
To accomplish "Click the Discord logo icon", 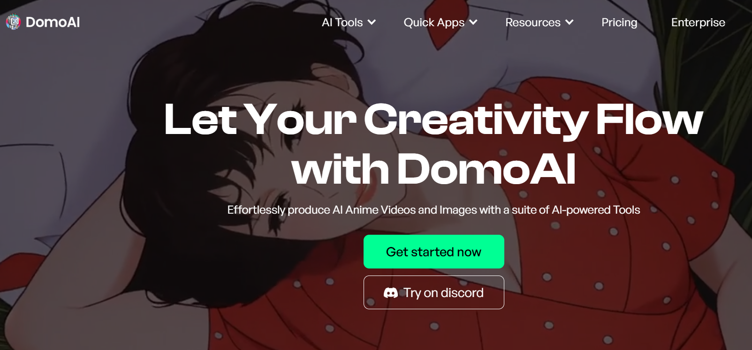I will point(391,293).
